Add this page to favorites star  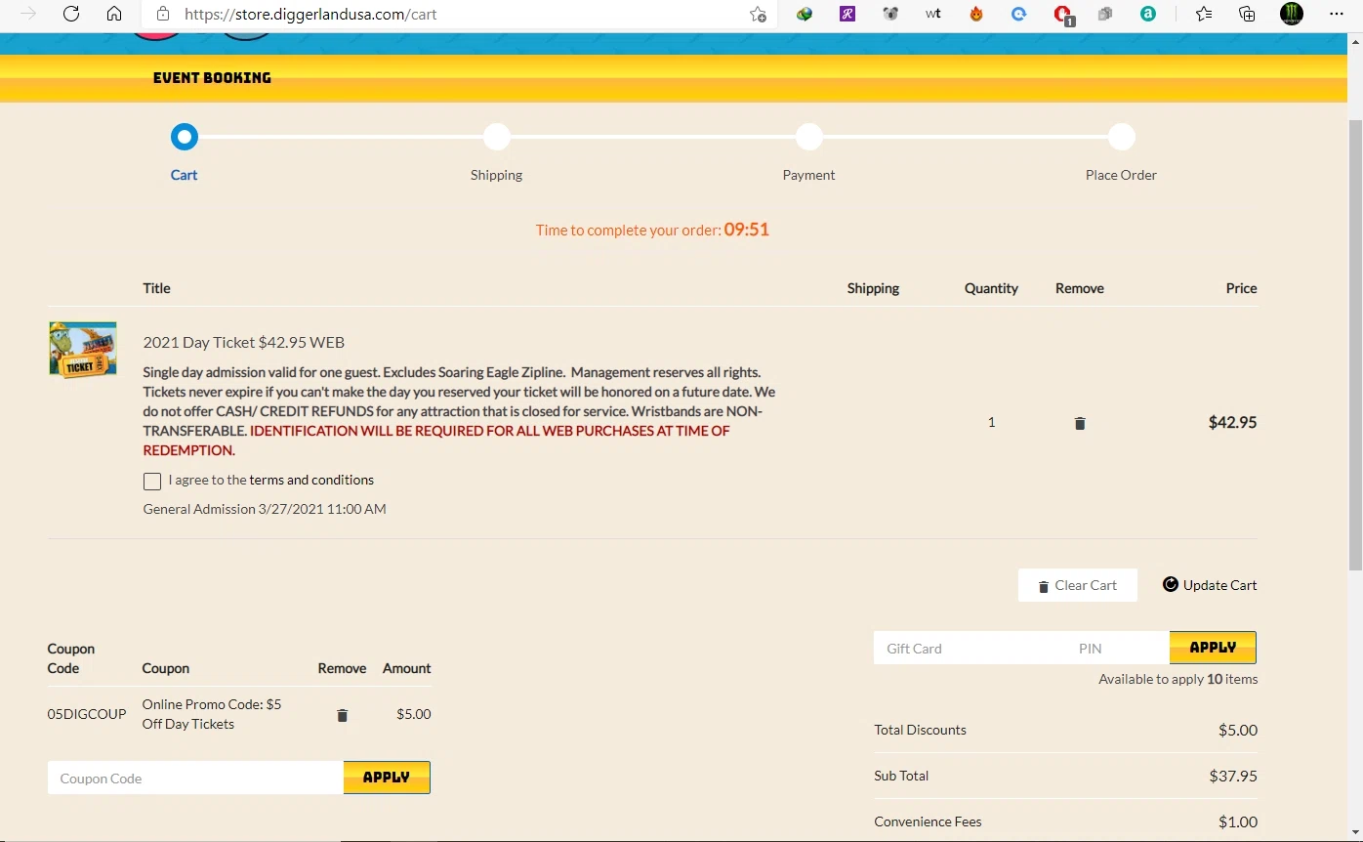tap(758, 15)
